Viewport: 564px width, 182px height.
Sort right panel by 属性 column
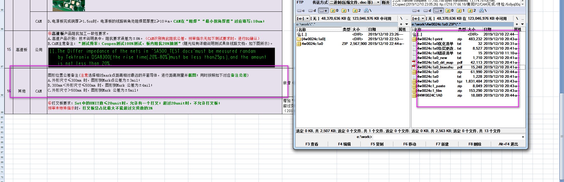[519, 29]
